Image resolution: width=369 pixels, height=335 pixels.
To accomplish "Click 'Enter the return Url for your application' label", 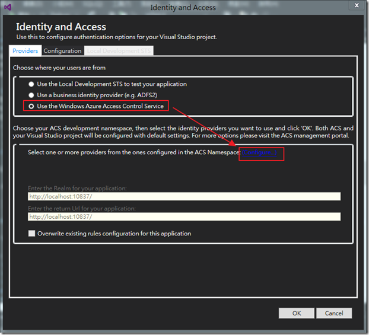I will tap(82, 209).
